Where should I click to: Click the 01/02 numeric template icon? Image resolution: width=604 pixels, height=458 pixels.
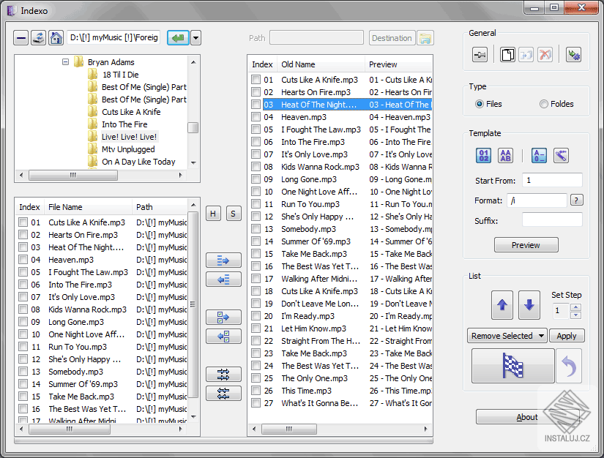tap(484, 155)
